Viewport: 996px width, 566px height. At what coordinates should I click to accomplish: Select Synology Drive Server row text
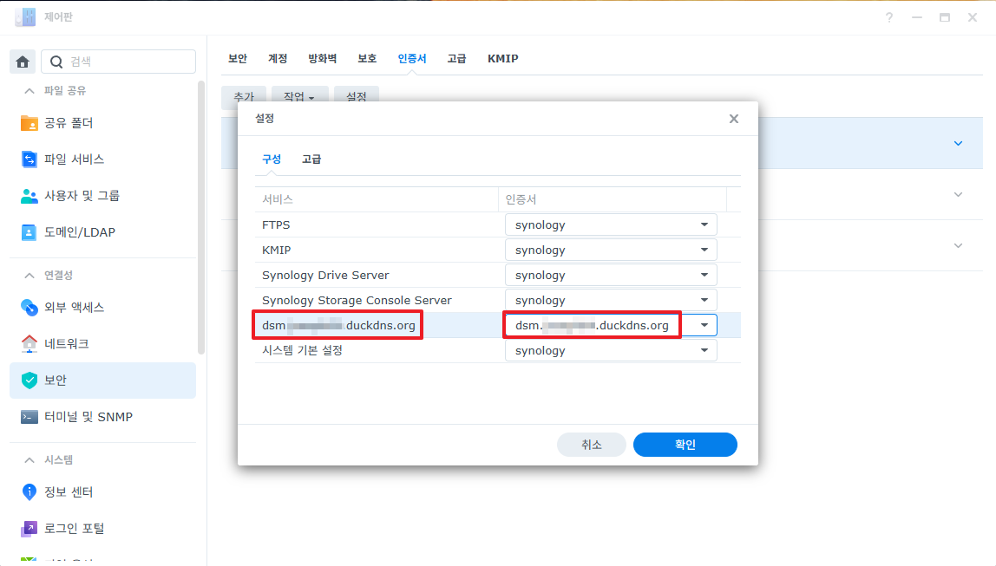click(325, 276)
